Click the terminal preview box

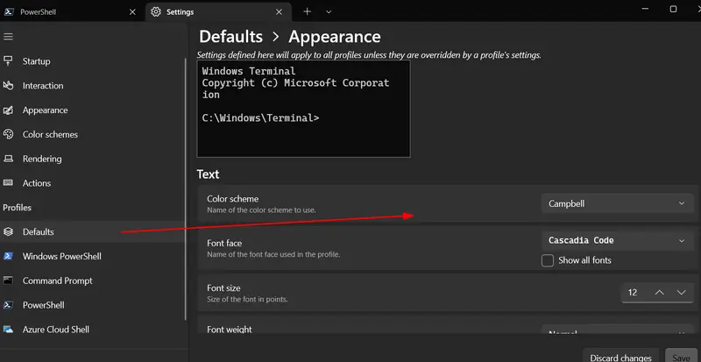tap(303, 109)
